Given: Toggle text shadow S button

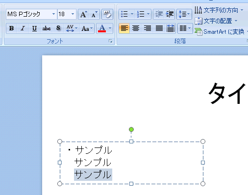Looking at the screenshot, I should pyautogui.click(x=58, y=28).
